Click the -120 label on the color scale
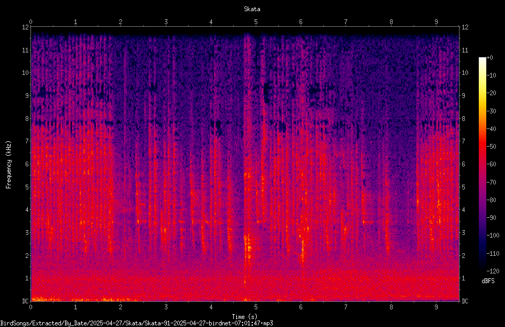 tap(493, 271)
